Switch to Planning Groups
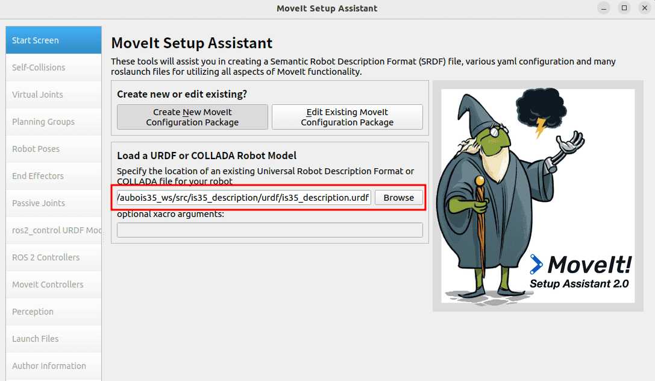The image size is (655, 381). click(x=53, y=122)
